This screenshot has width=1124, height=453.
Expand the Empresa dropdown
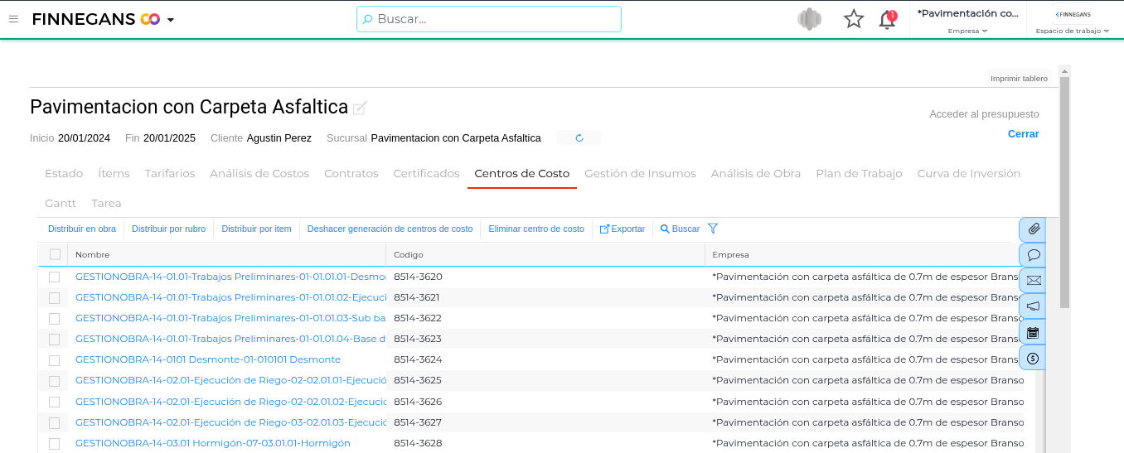click(967, 31)
